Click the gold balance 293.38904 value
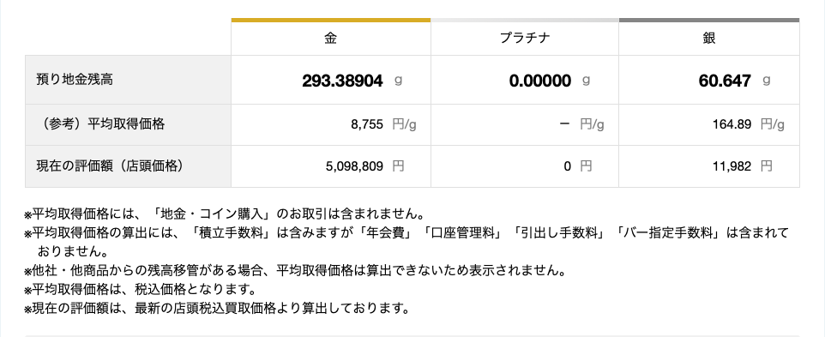Viewport: 825px width, 337px height. 342,81
